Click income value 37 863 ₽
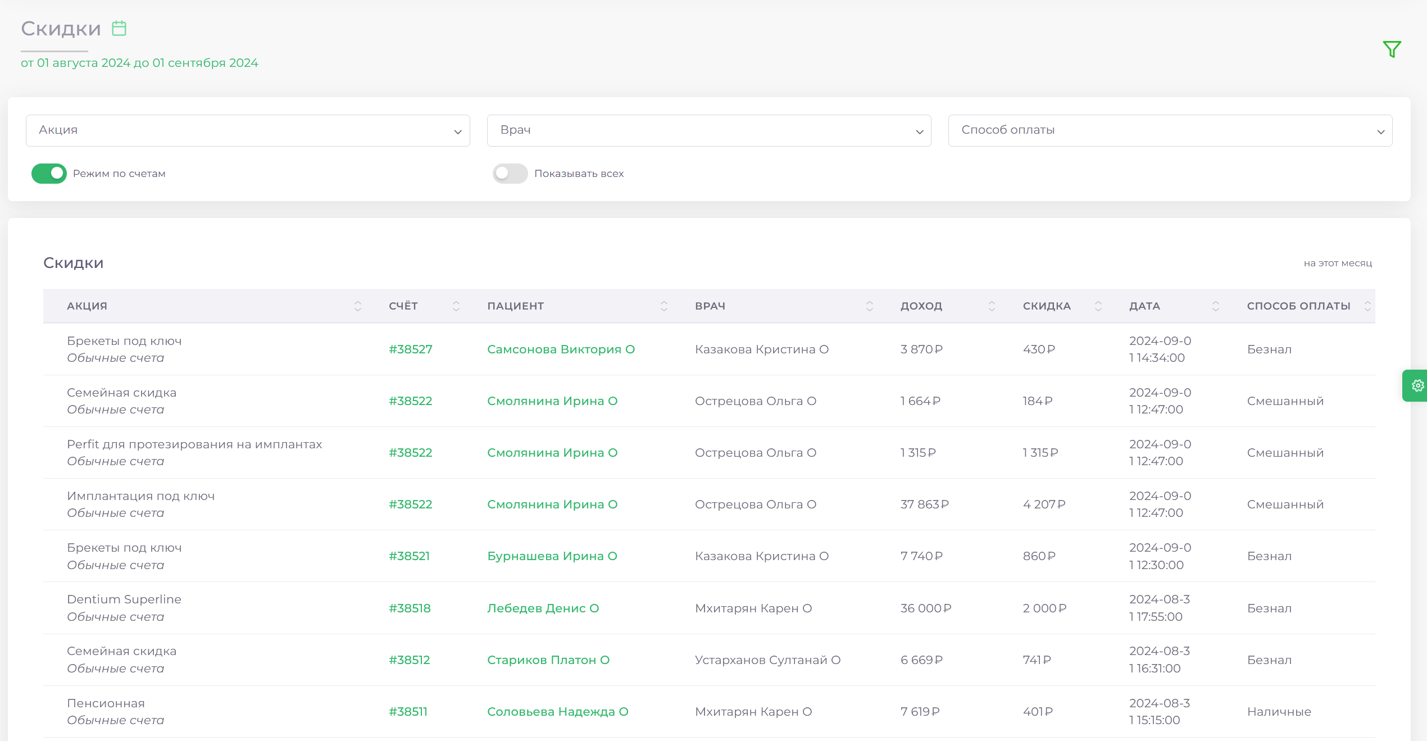1427x741 pixels. (x=925, y=504)
